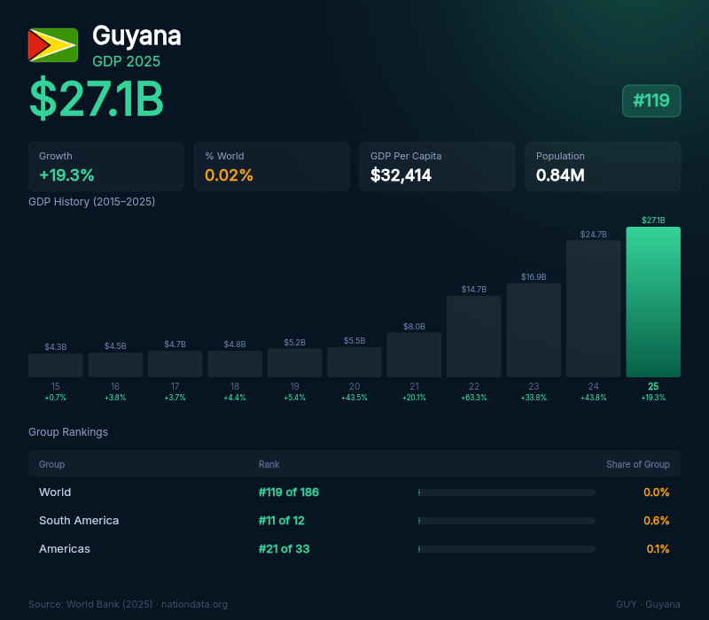This screenshot has width=709, height=620.
Task: Click the 2020 bar labeled $5.5B
Action: [354, 362]
